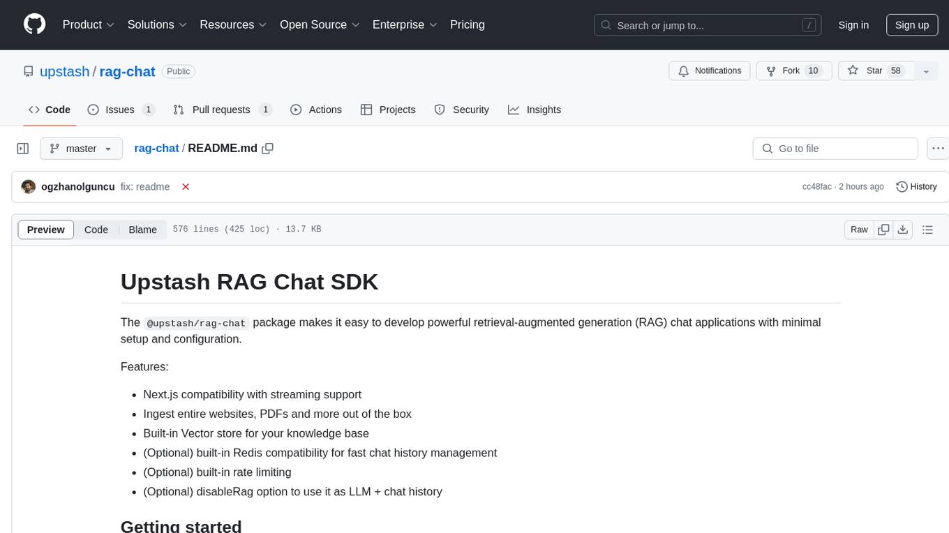Click the Fork count badge 10

tap(813, 71)
